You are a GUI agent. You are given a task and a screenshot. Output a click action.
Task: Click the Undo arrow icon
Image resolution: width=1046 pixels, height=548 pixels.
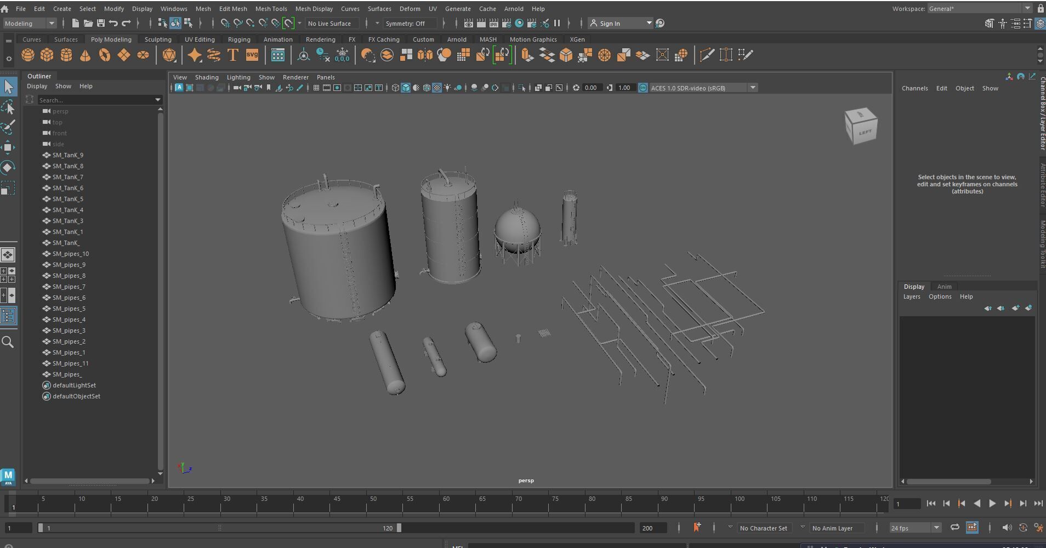[113, 23]
